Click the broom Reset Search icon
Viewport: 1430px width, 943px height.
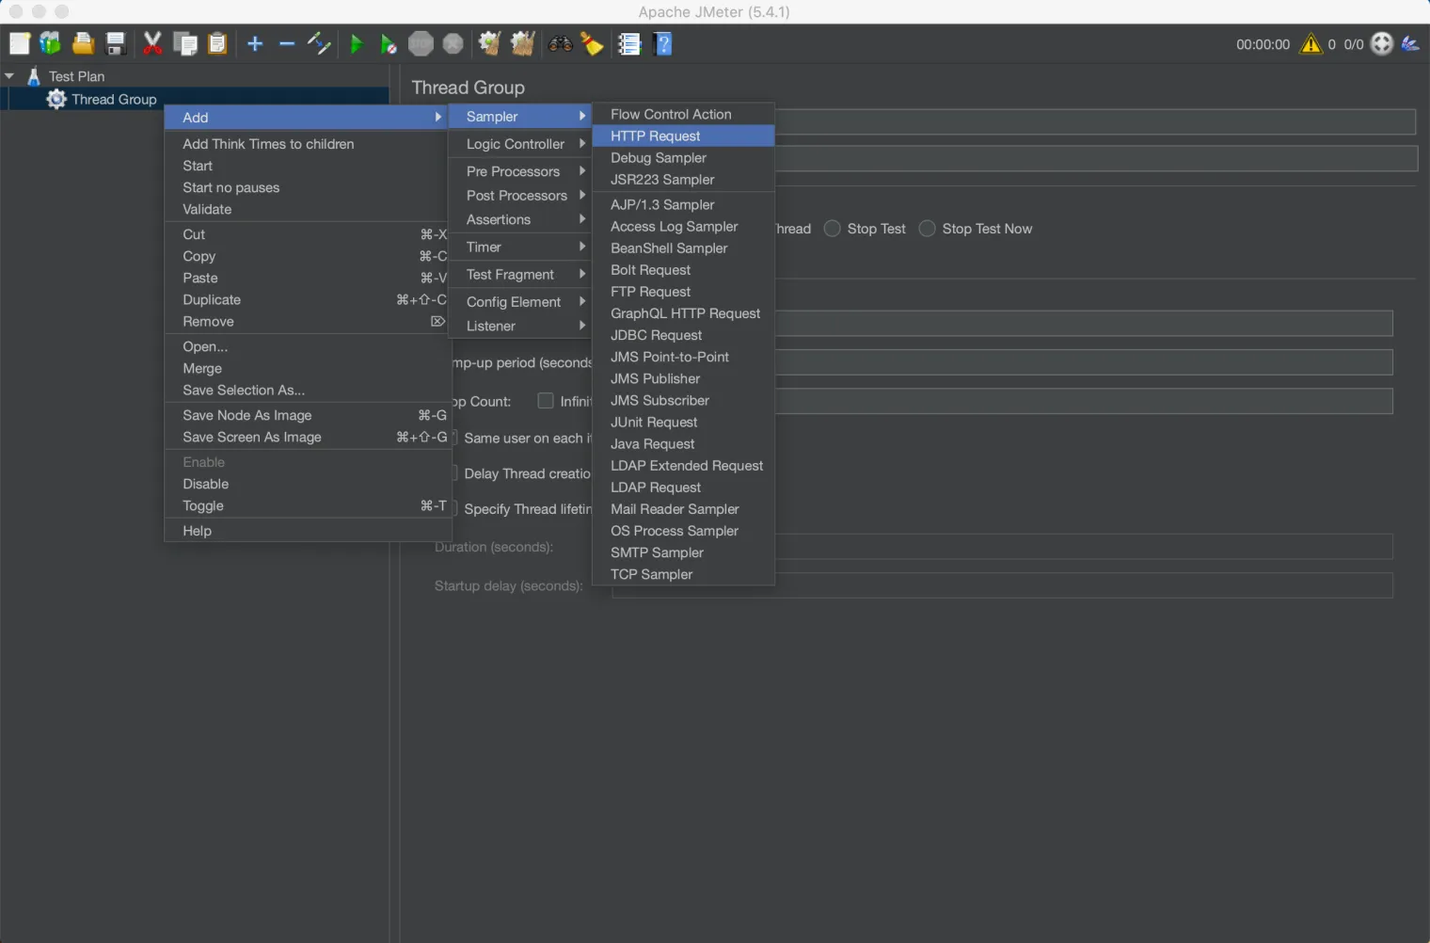point(592,44)
